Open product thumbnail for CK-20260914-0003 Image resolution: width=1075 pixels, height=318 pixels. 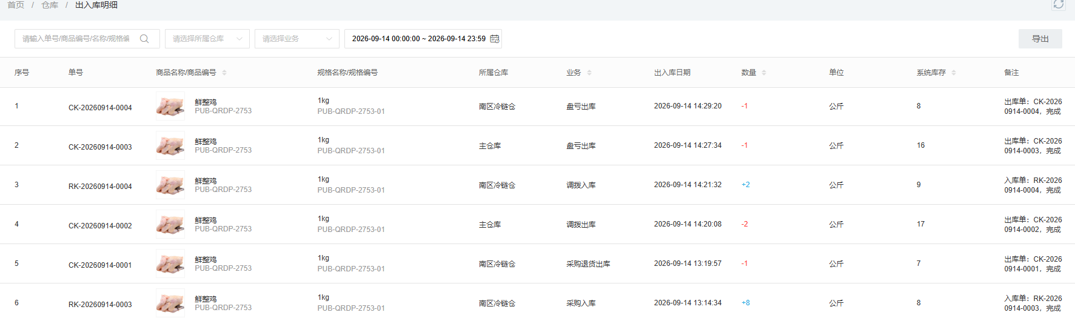tap(170, 146)
